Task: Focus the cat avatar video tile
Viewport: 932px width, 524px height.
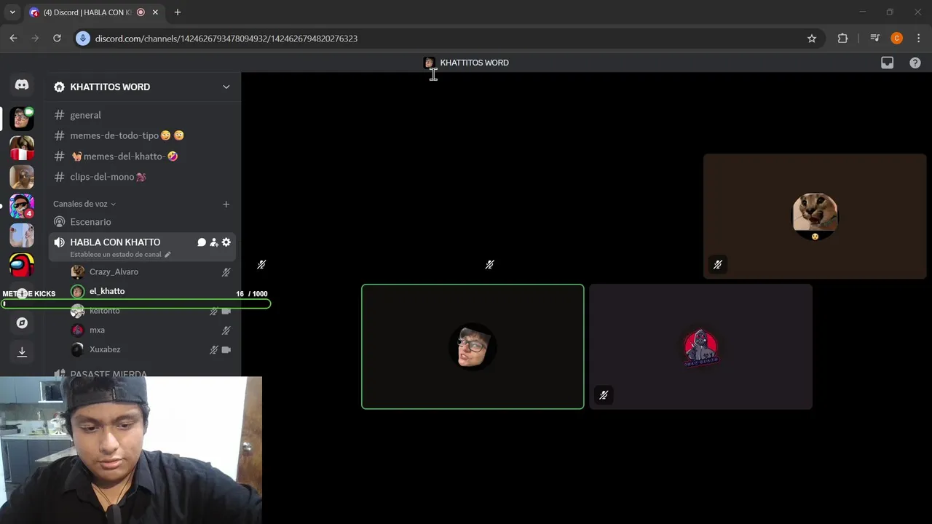Action: click(815, 216)
